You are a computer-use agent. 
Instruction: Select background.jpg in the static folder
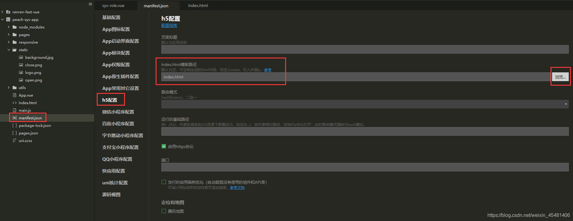point(39,58)
